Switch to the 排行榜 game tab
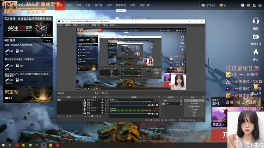Viewport: 264px width, 148px height. [98, 5]
